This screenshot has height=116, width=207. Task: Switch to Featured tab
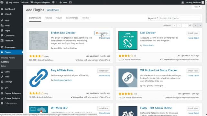[x=48, y=18]
